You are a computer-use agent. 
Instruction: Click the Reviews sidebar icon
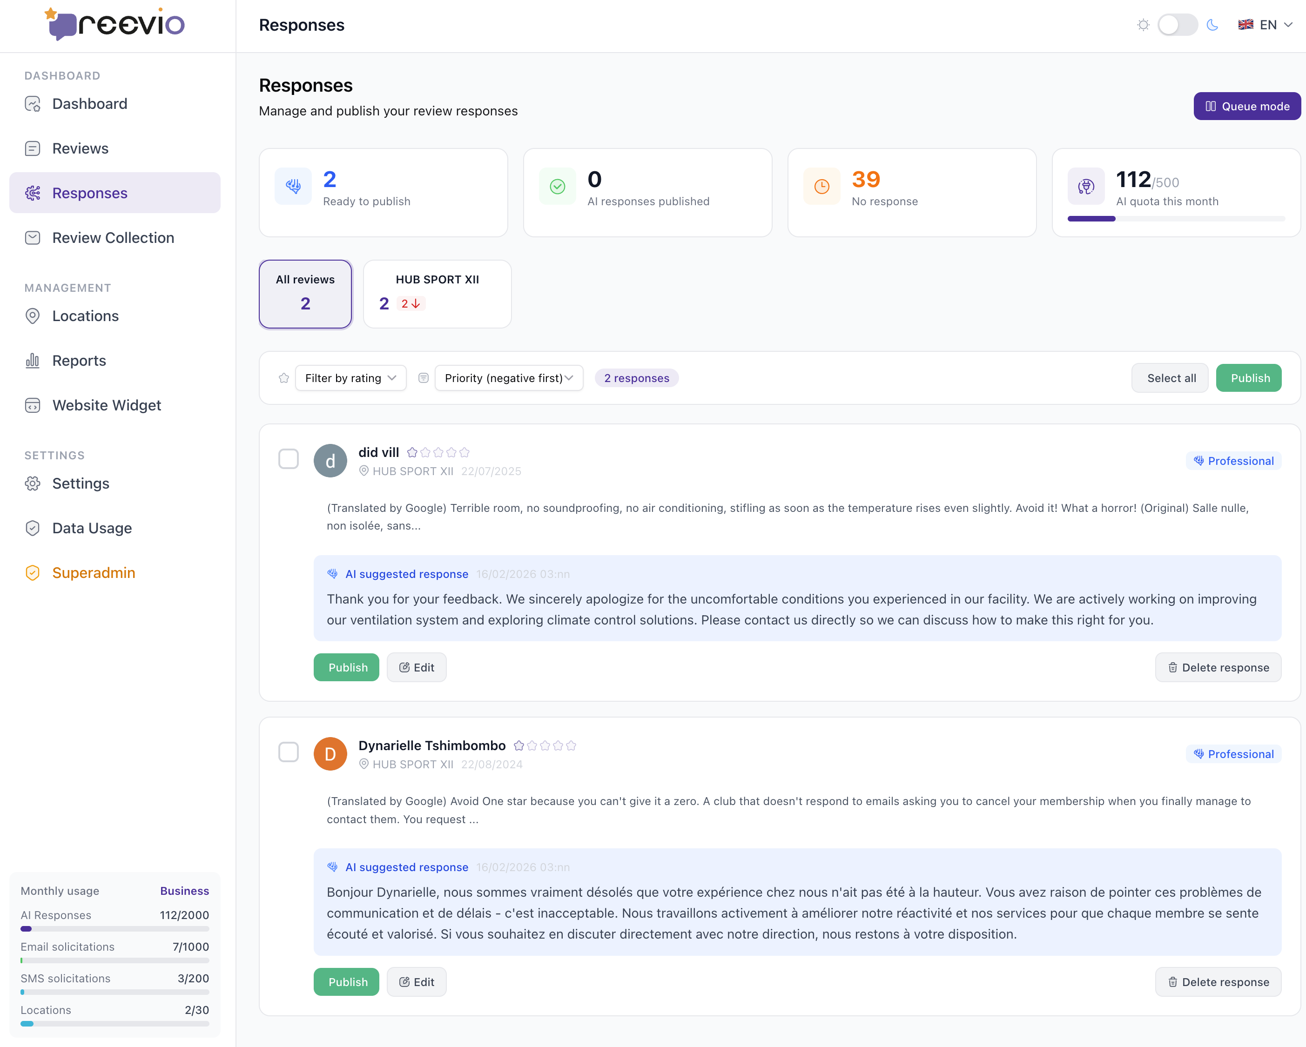(x=33, y=148)
